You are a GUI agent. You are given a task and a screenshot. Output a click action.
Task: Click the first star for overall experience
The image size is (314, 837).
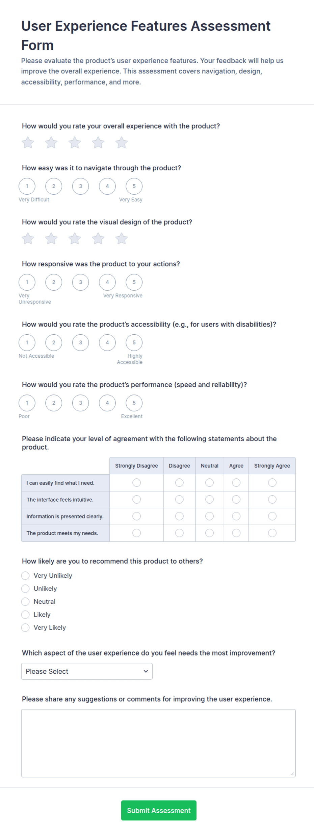click(28, 143)
